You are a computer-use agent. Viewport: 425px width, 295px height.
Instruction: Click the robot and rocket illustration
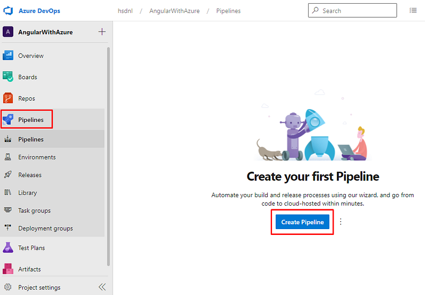pyautogui.click(x=312, y=125)
